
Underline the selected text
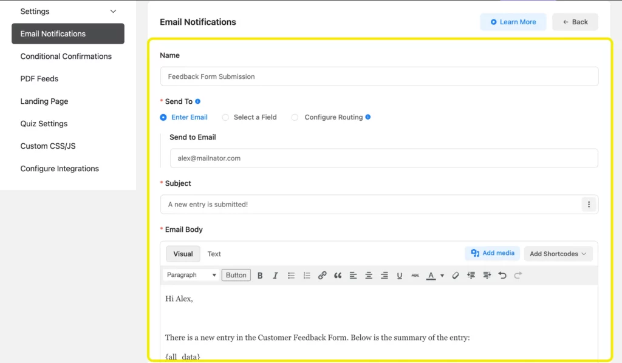coord(400,276)
